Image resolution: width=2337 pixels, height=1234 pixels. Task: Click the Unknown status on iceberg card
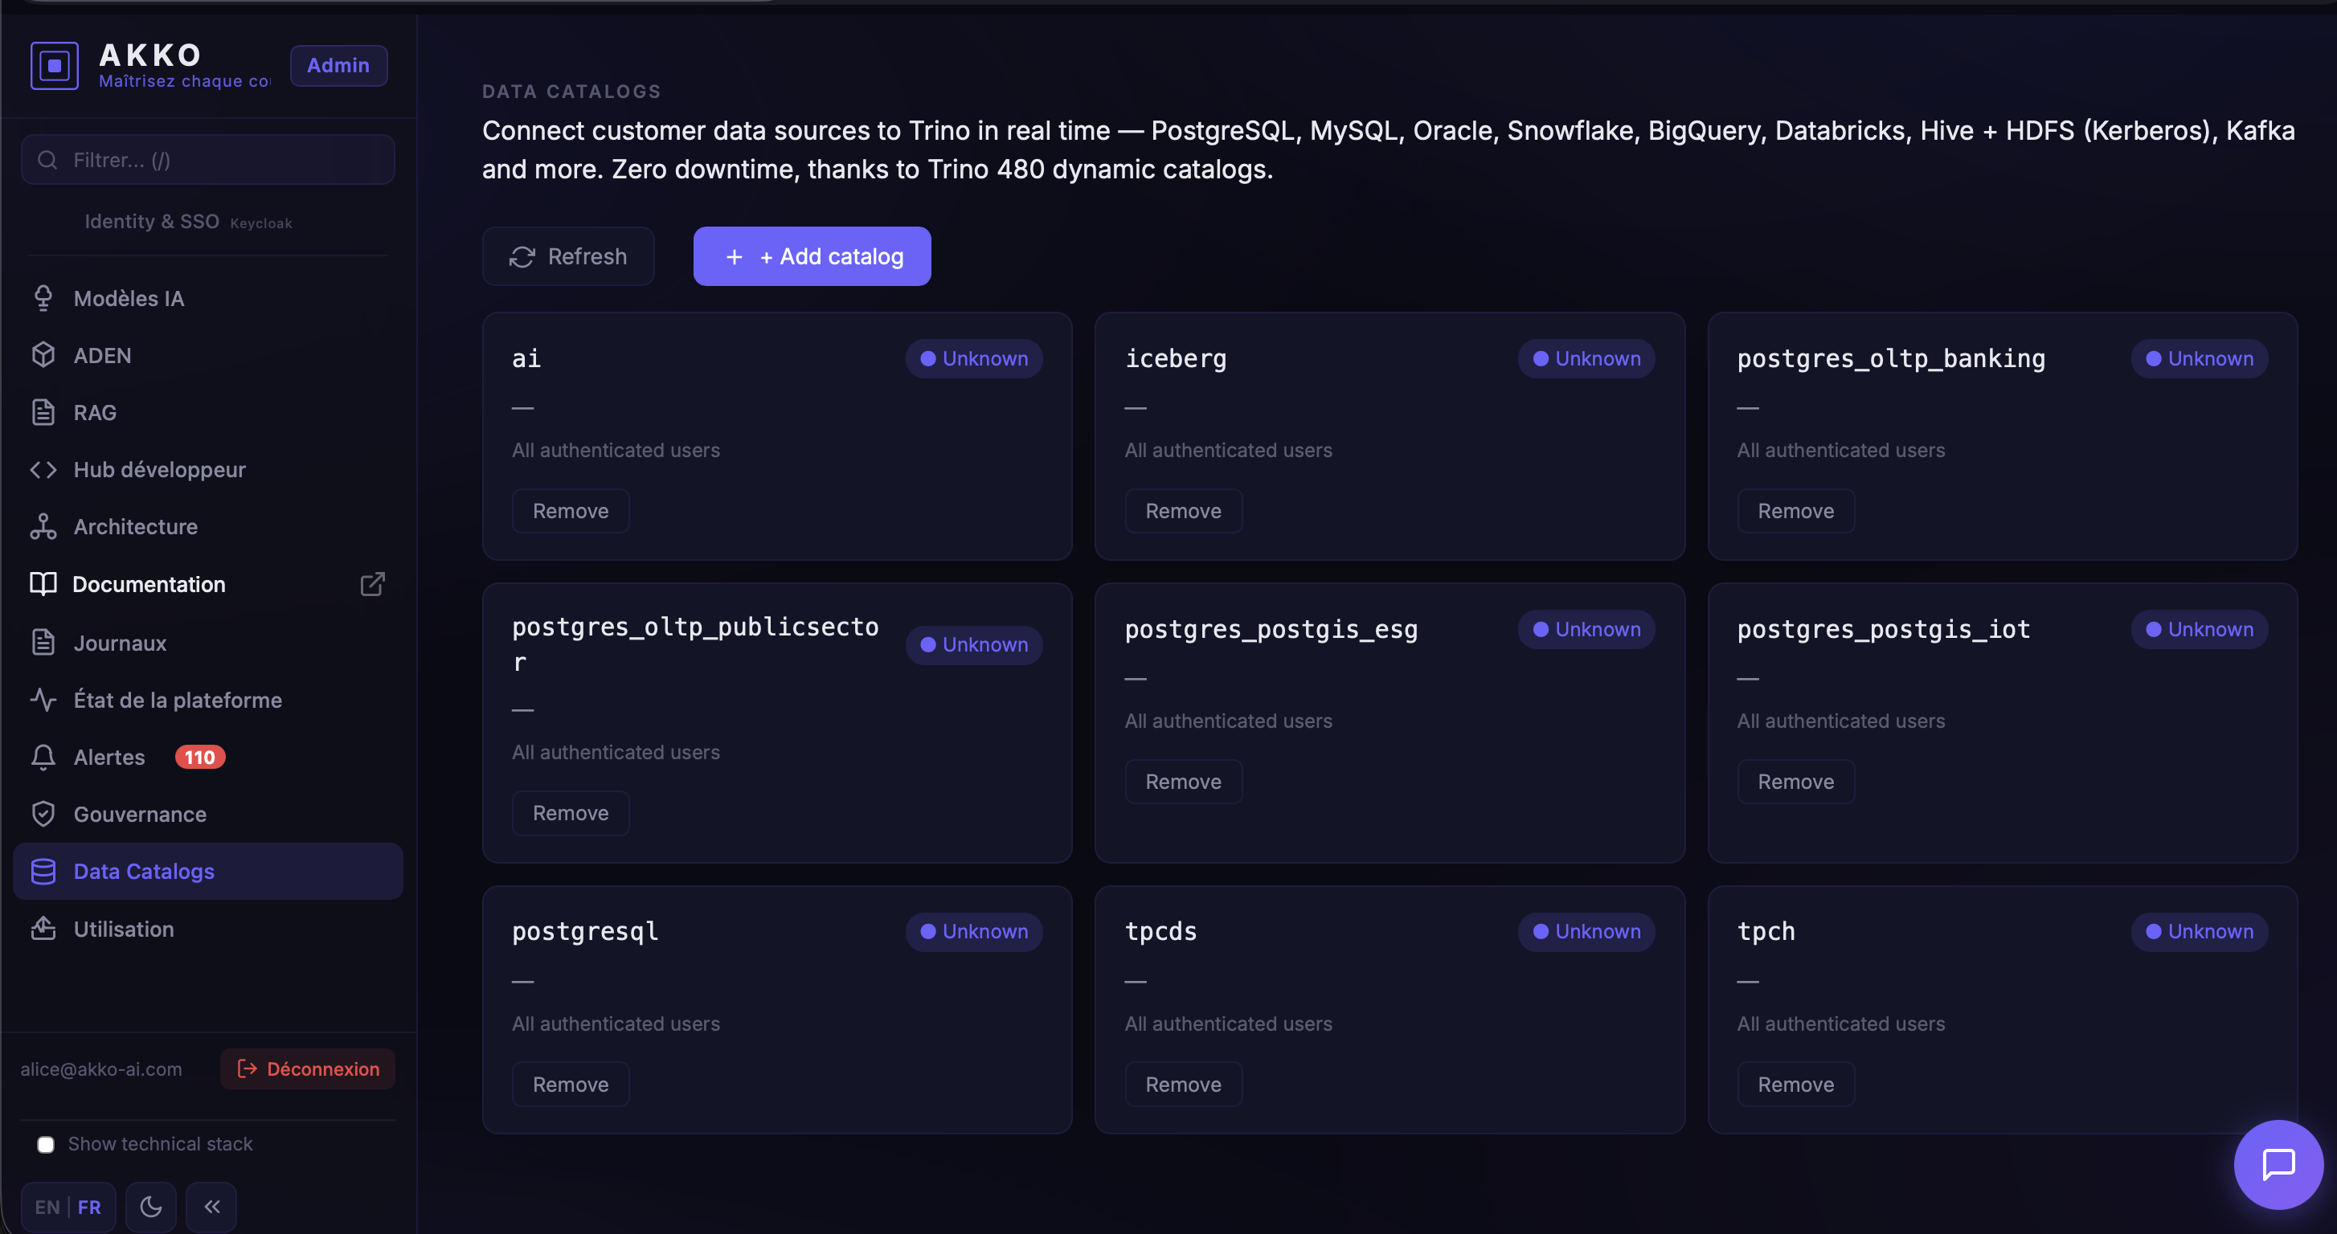[x=1586, y=359]
